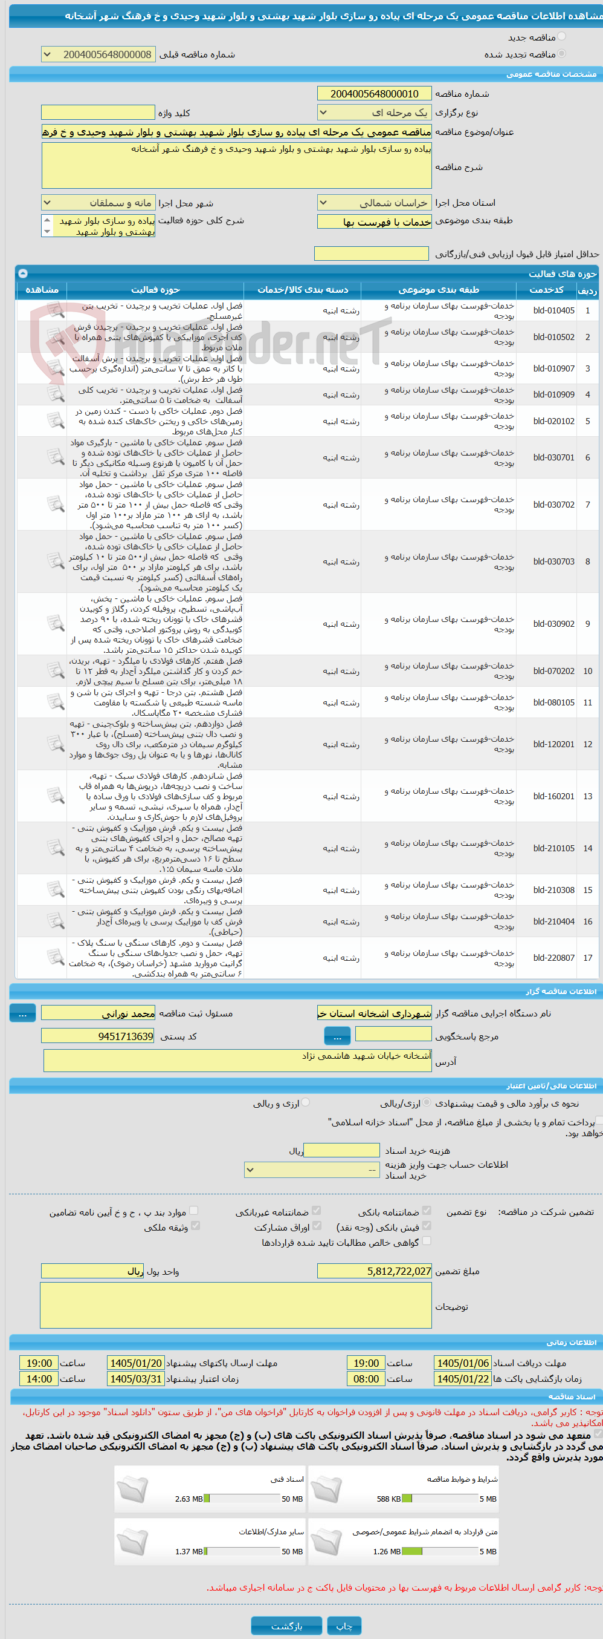The height and width of the screenshot is (1639, 603).
Task: Open view icon for row bld-030703
Action: [56, 561]
